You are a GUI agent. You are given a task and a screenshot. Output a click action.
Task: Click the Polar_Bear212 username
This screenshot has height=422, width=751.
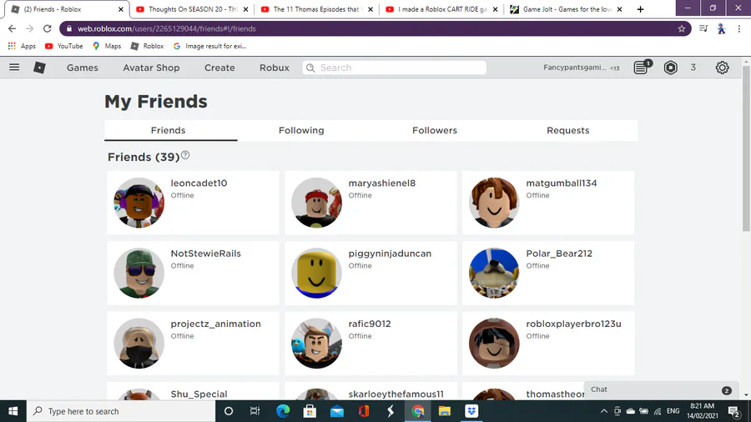pyautogui.click(x=559, y=253)
